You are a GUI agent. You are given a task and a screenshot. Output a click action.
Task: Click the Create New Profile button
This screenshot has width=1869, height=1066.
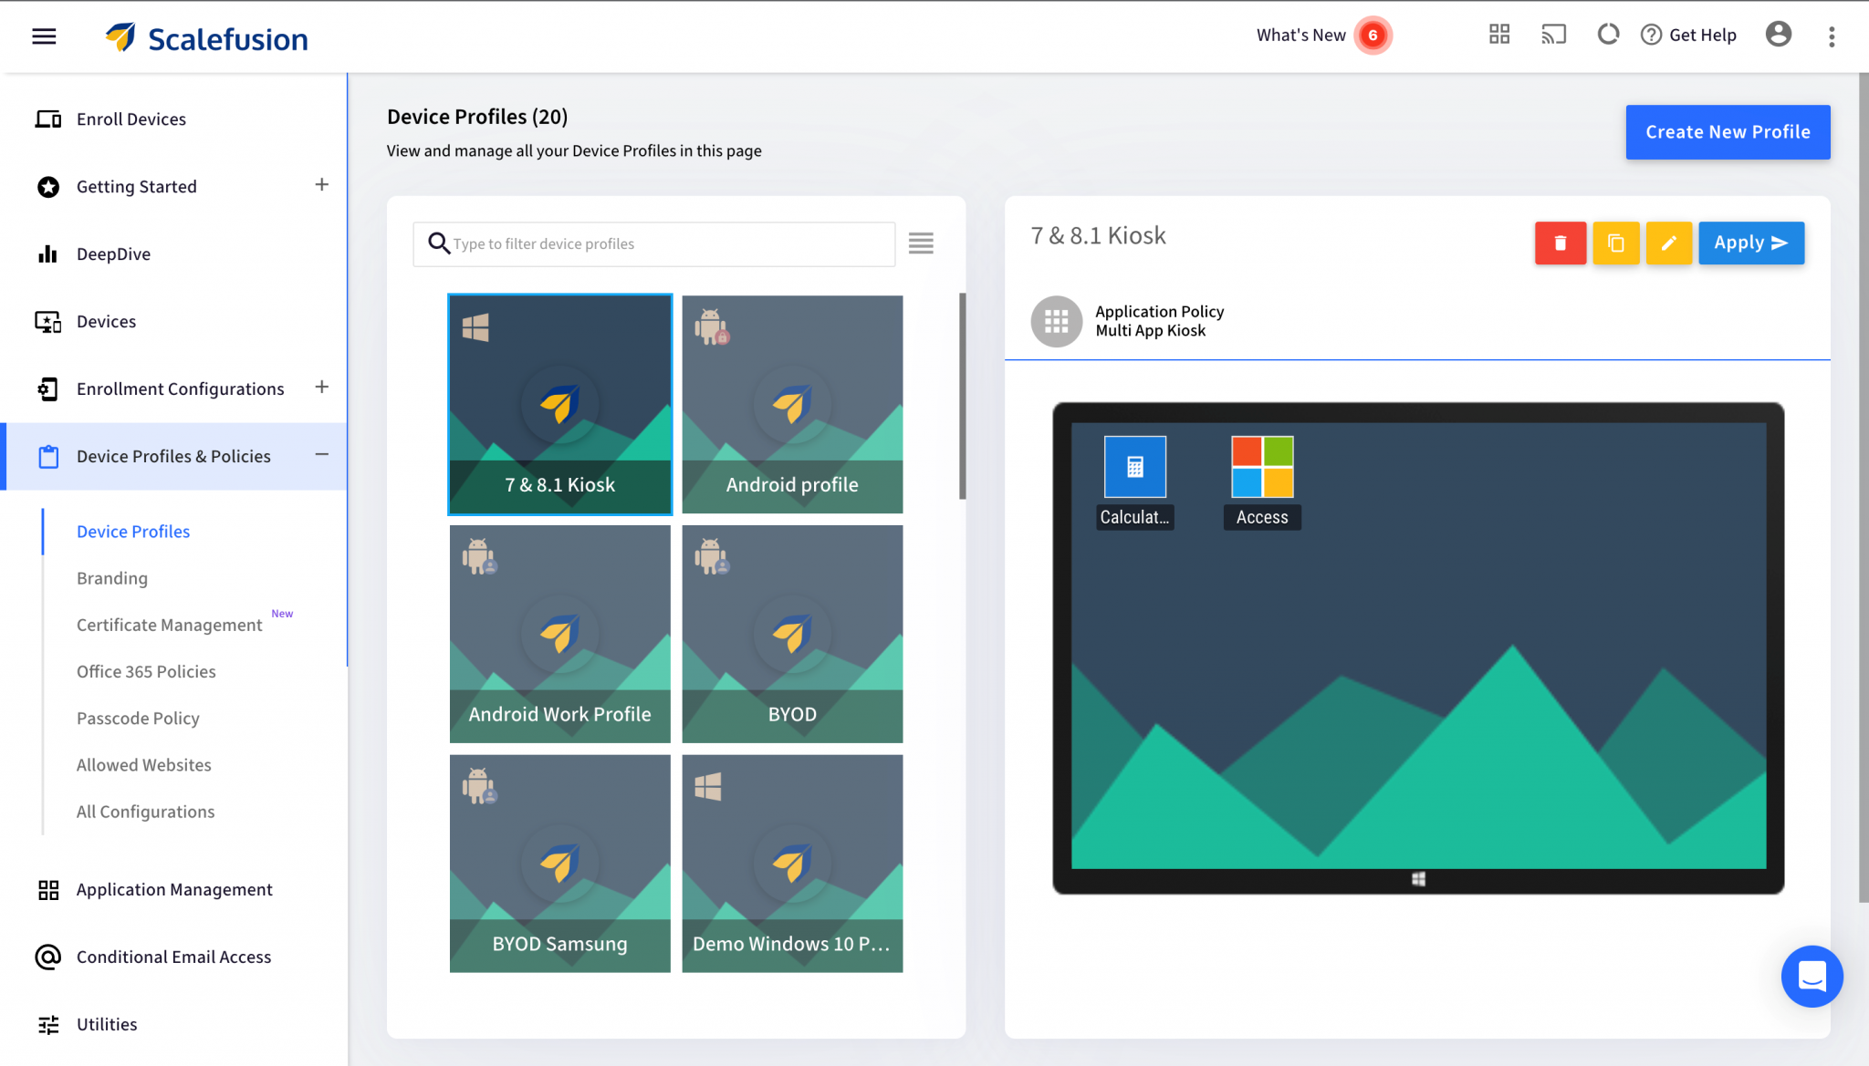point(1727,132)
